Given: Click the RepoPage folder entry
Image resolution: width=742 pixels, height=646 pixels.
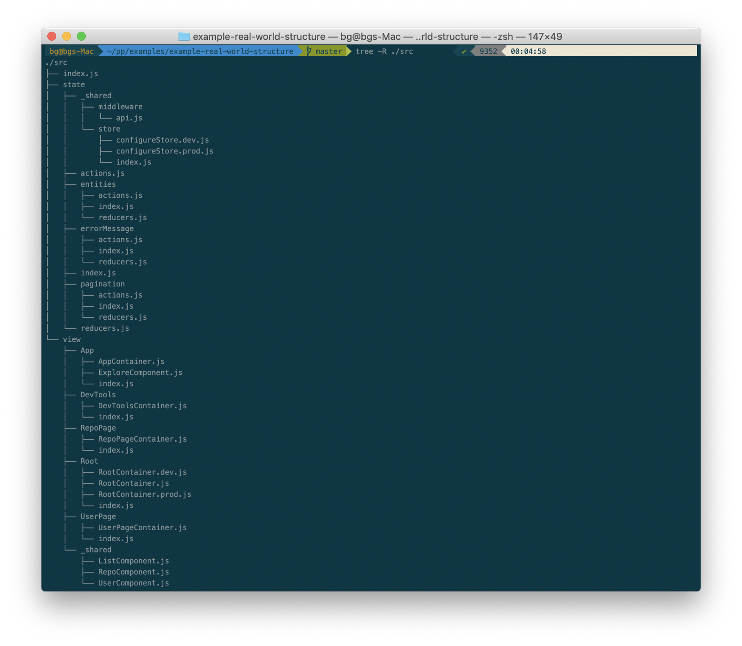Looking at the screenshot, I should 98,428.
